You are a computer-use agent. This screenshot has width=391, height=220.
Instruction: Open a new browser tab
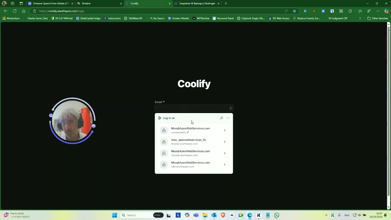coord(226,4)
